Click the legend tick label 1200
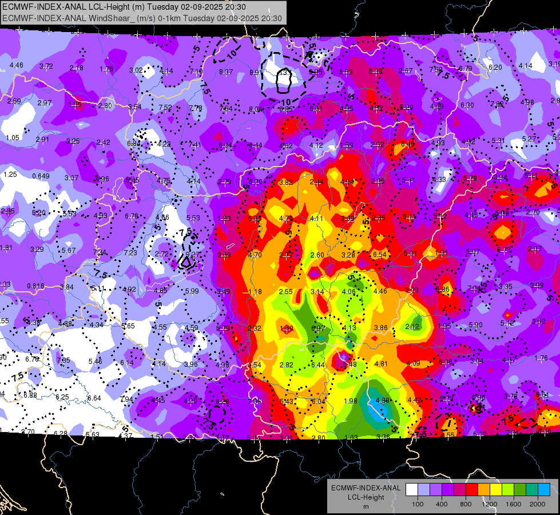Viewport: 560px width, 515px height. [489, 504]
